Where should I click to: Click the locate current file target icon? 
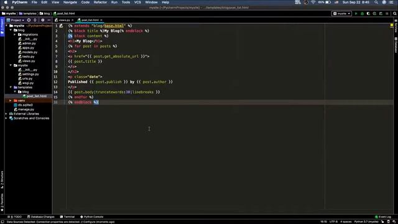(x=29, y=20)
